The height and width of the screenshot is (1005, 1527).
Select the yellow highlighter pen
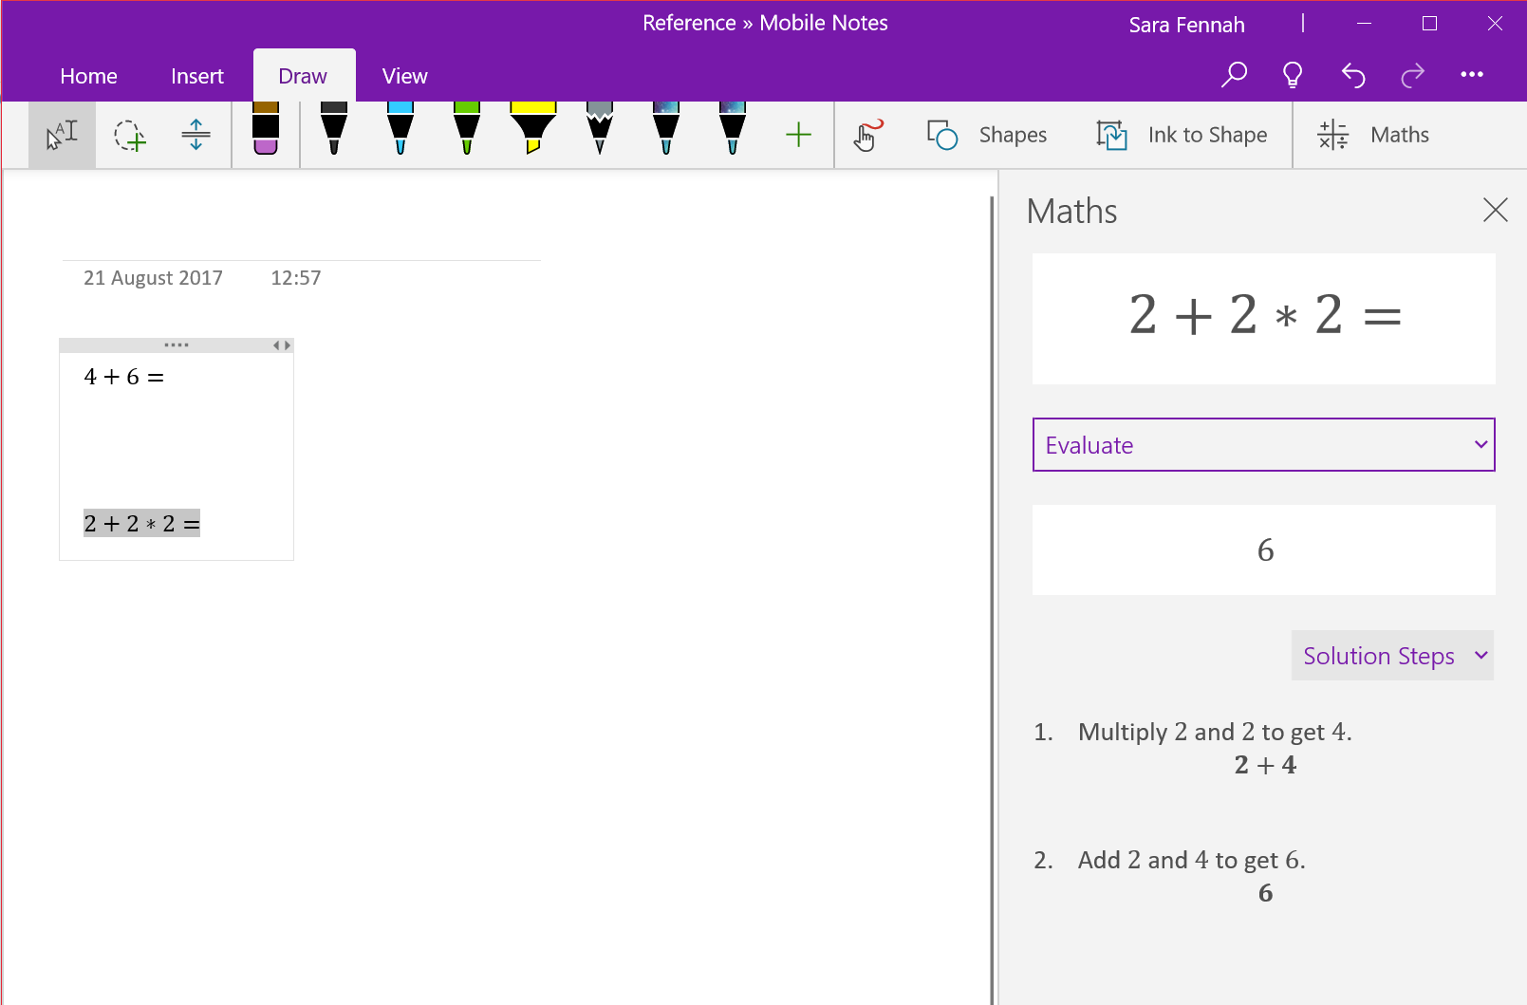(532, 135)
